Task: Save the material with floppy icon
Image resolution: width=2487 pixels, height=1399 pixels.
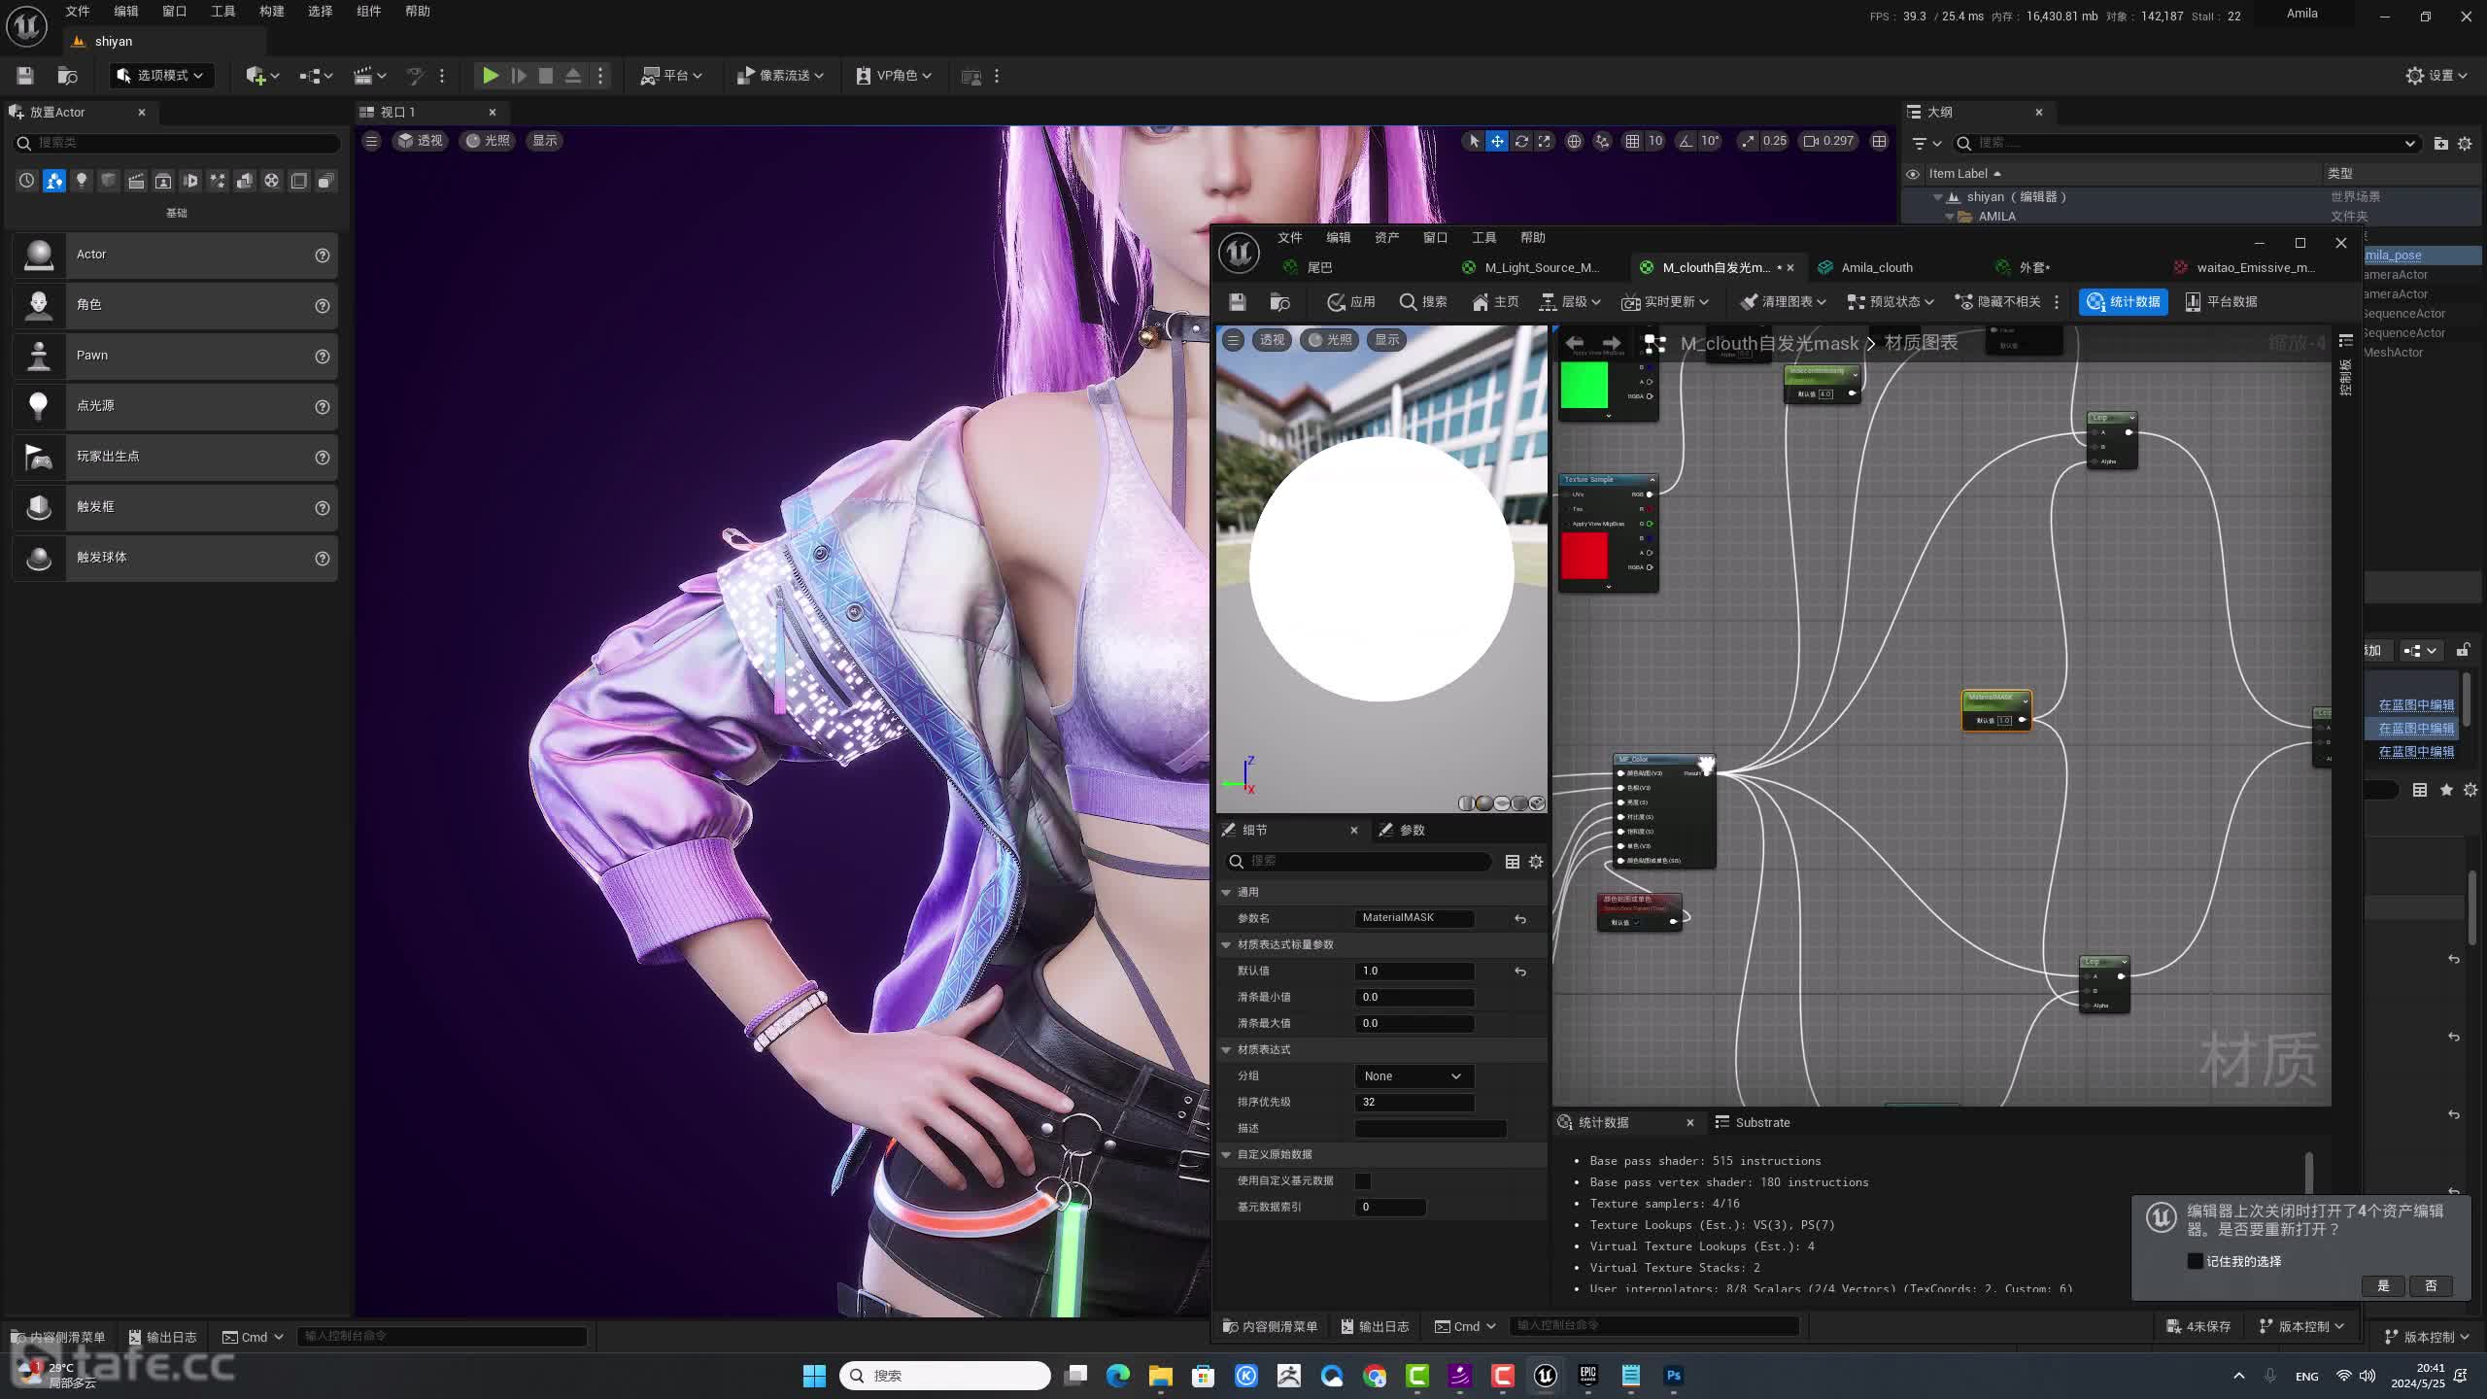Action: click(1237, 302)
